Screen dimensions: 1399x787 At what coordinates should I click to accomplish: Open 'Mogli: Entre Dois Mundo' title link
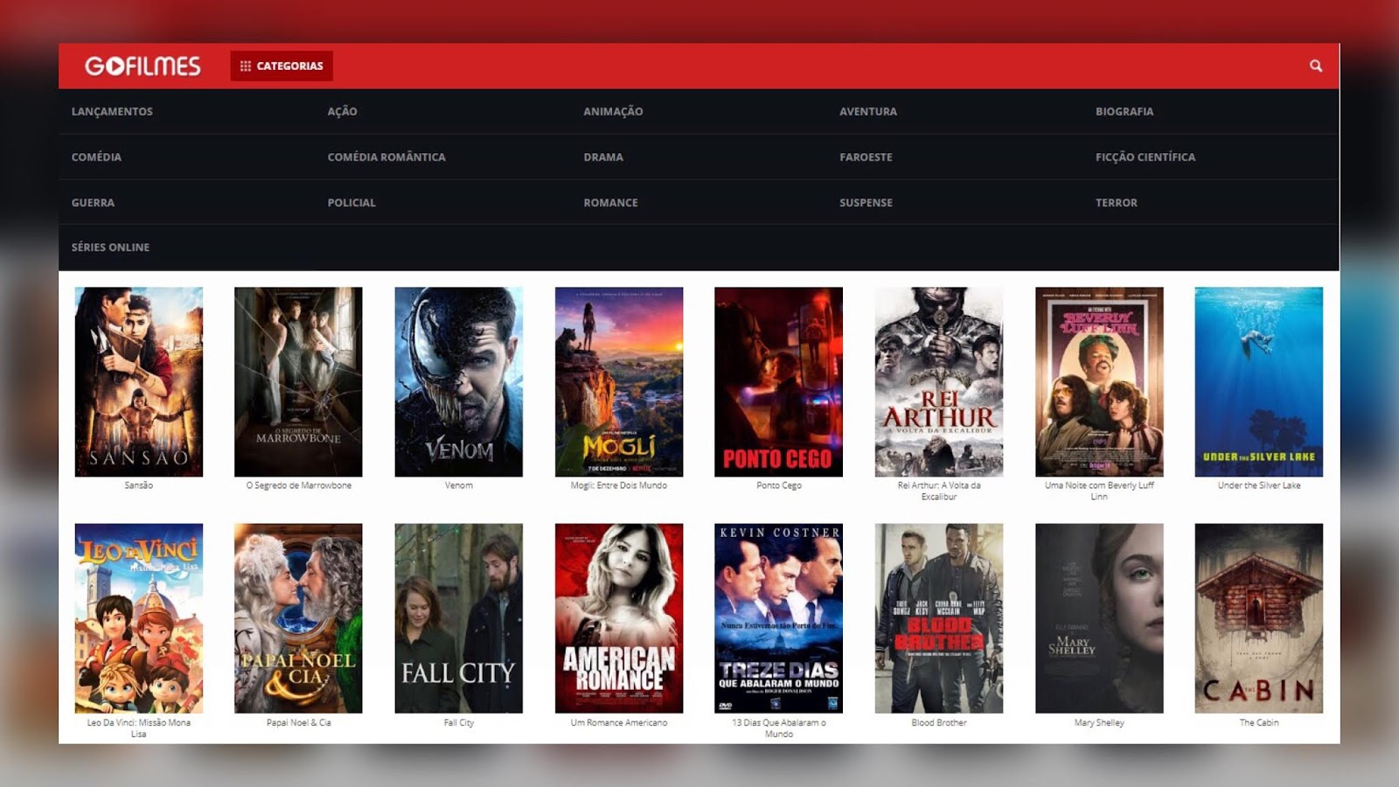(x=619, y=485)
